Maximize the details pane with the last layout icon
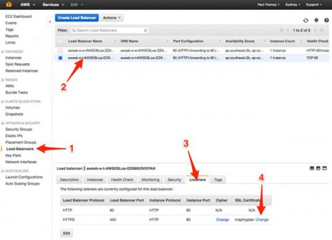 325,168
